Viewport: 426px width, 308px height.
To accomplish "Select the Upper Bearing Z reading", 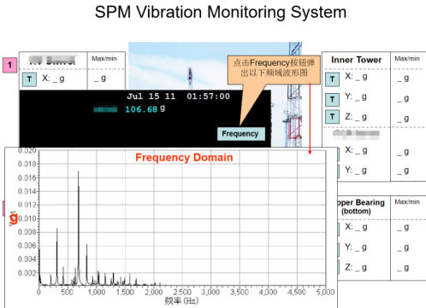I will tap(356, 267).
